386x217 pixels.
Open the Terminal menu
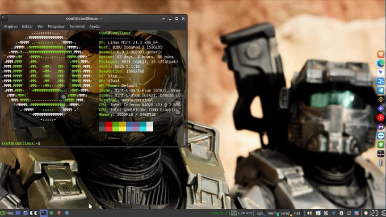coord(77,26)
